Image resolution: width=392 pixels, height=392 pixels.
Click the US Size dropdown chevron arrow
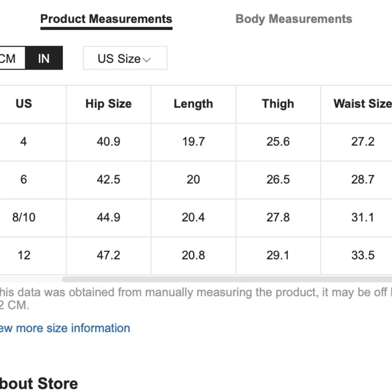coord(147,60)
